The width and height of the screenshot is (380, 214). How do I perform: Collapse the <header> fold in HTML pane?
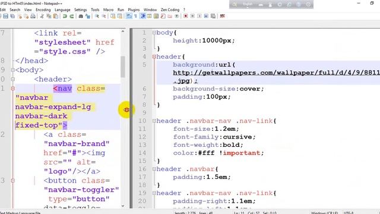[12, 79]
